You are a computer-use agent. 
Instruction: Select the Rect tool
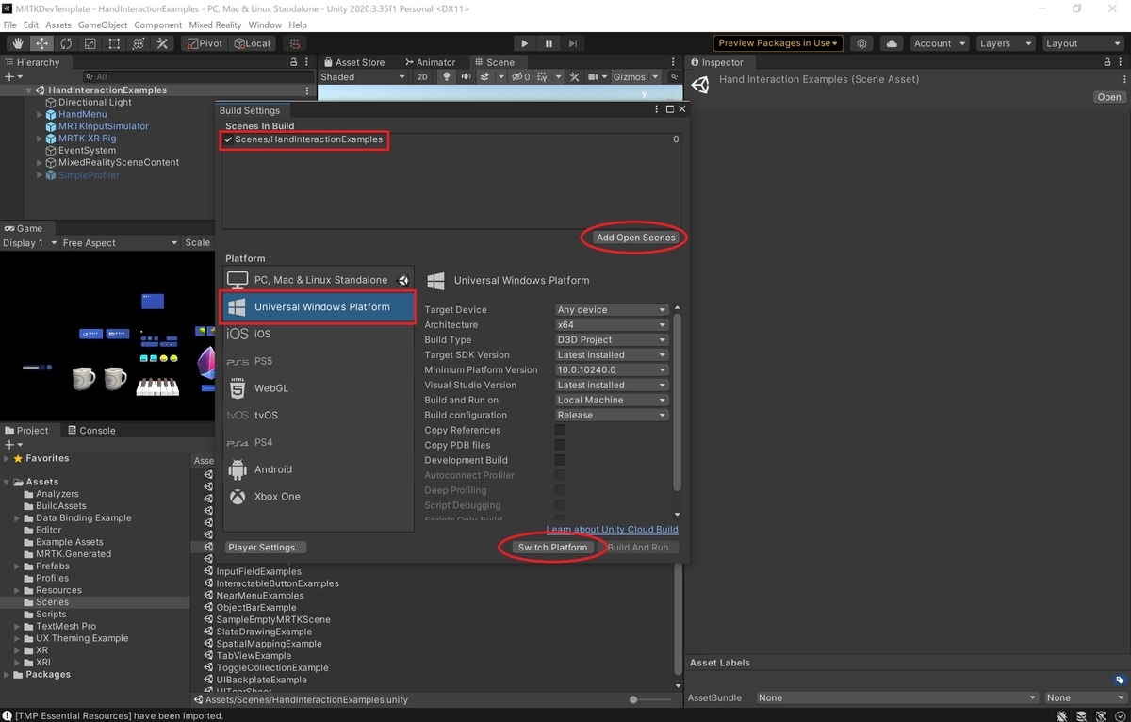tap(114, 43)
